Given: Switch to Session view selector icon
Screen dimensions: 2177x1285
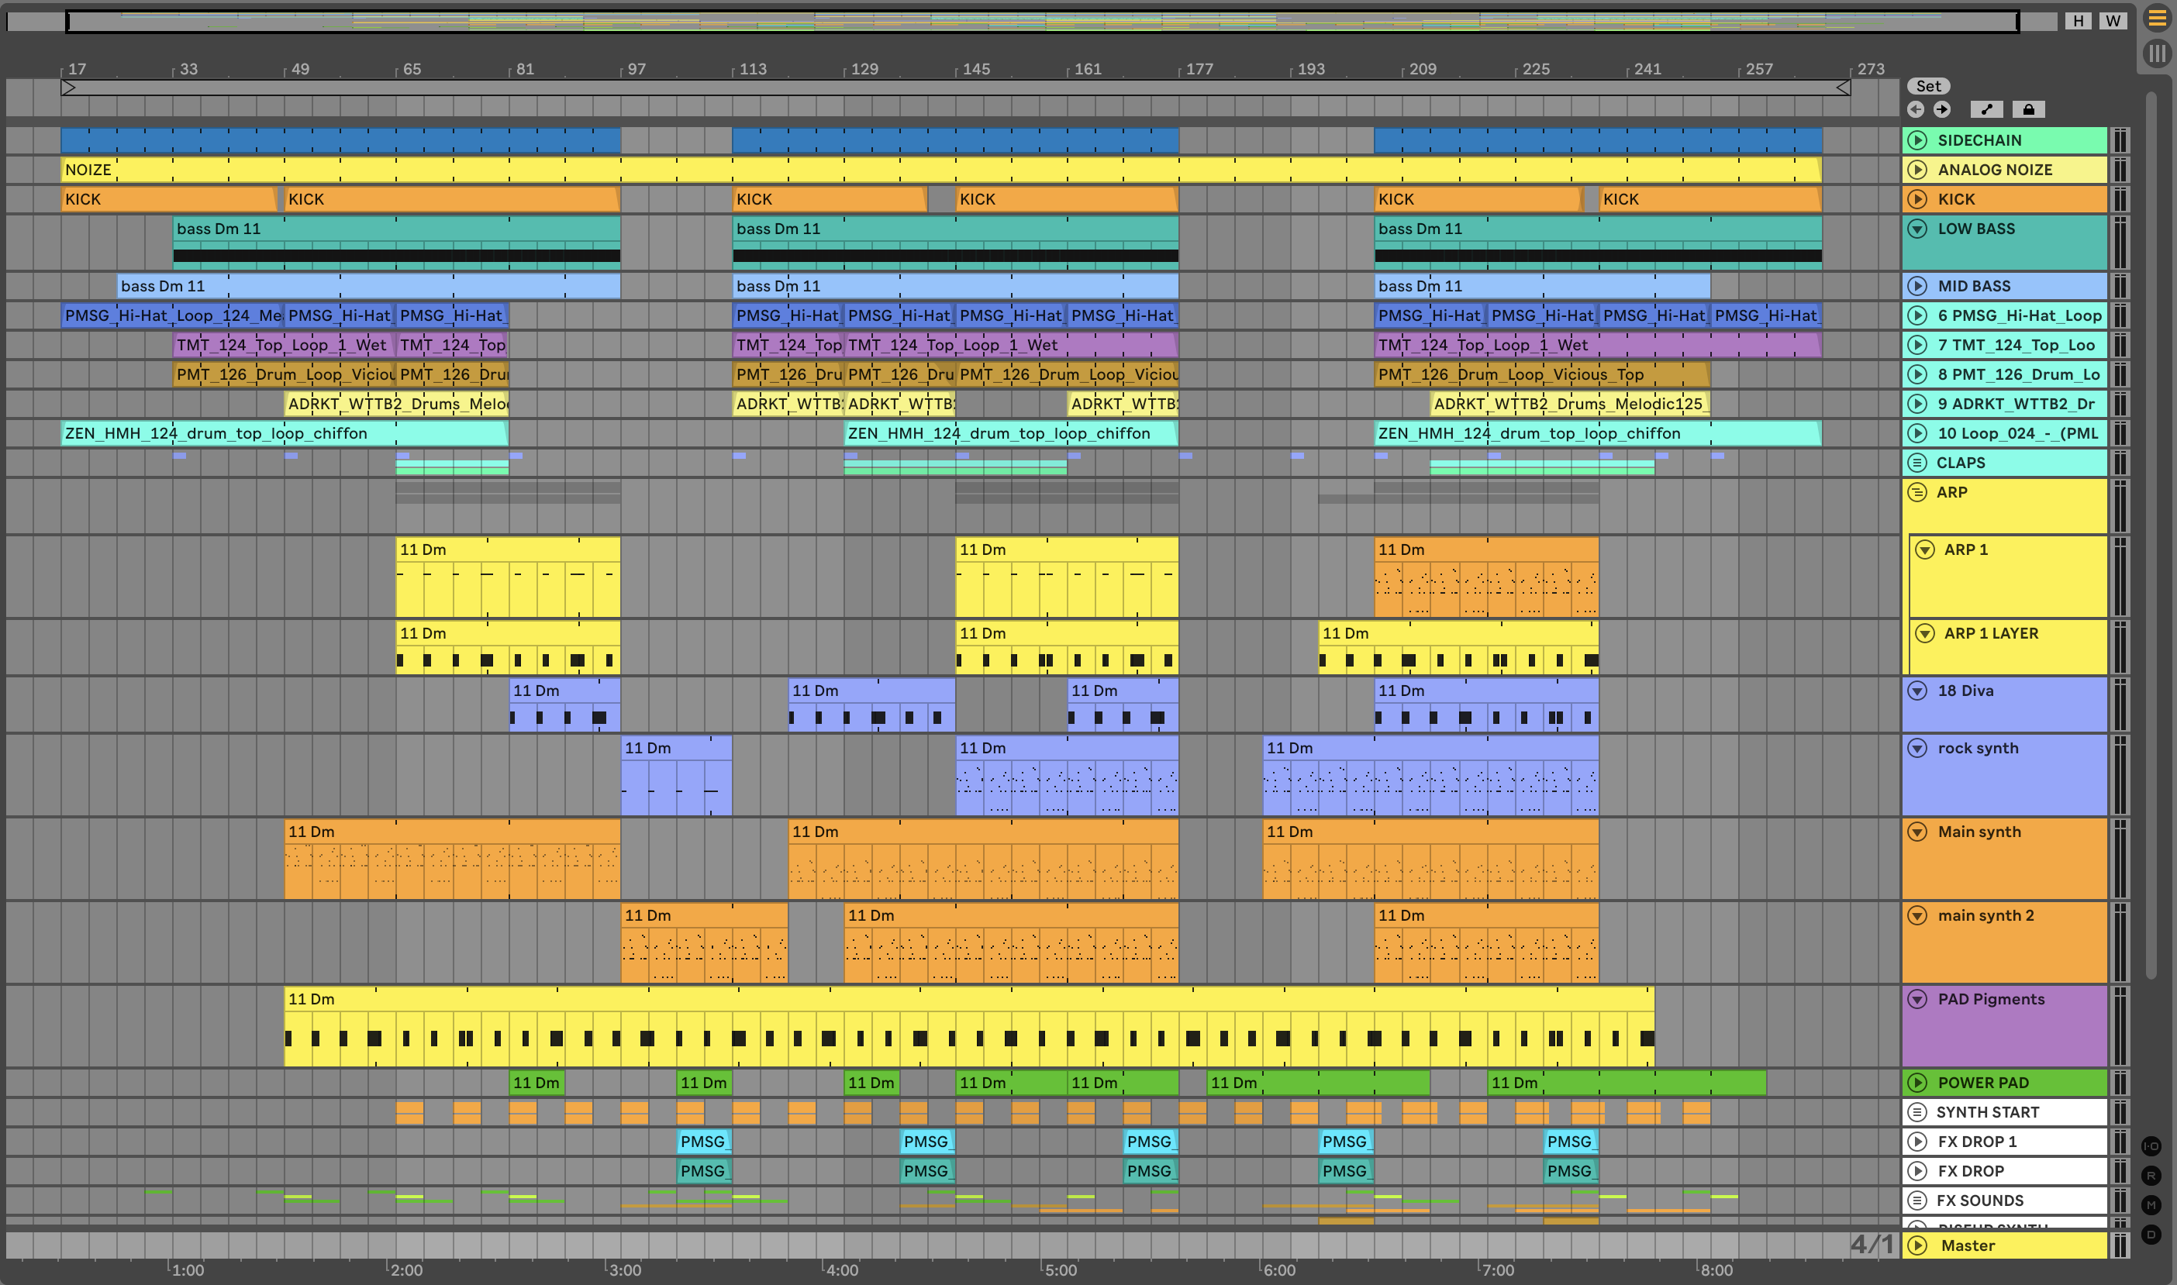Looking at the screenshot, I should tap(2157, 53).
